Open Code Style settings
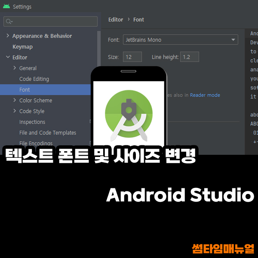The height and width of the screenshot is (258, 258). [32, 111]
